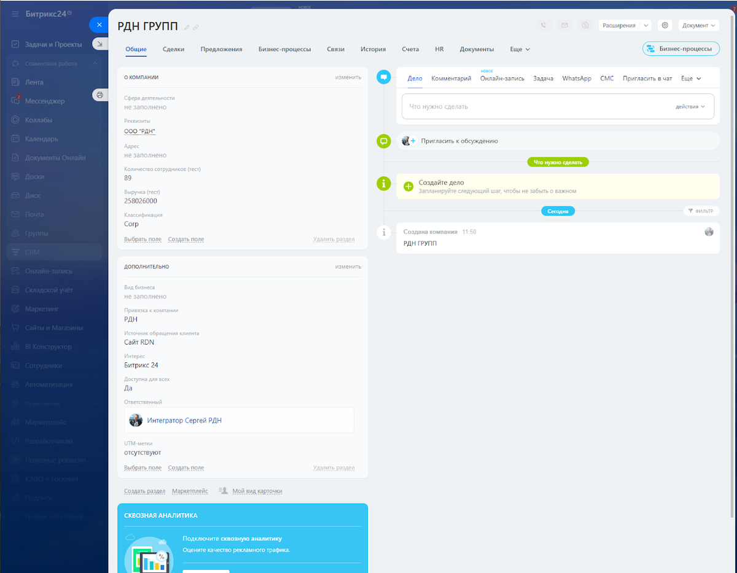Toggle the Битрикс24 hamburger menu
This screenshot has height=573, width=737.
15,14
